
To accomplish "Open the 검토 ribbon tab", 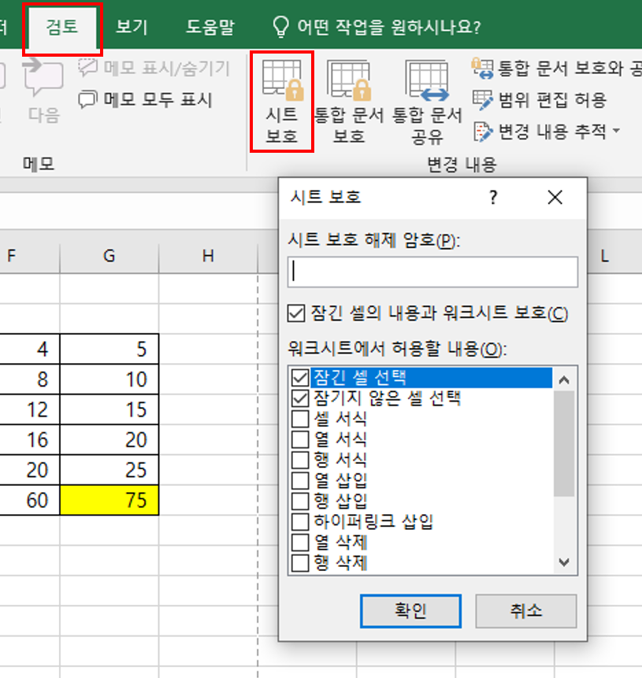I will 62,27.
